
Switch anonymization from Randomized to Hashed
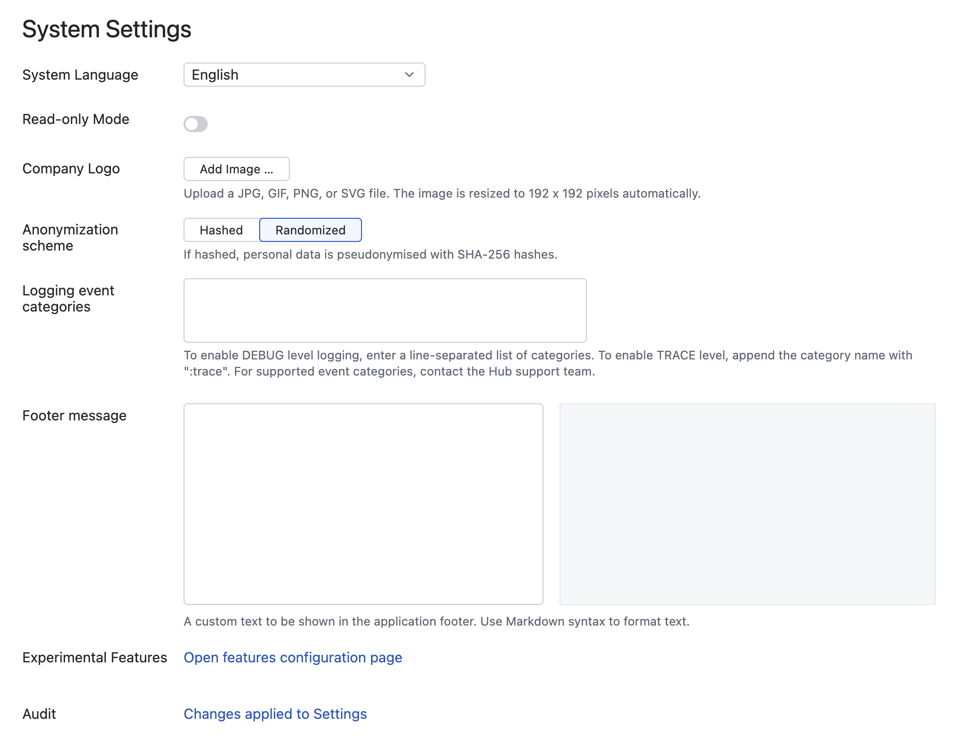coord(221,230)
